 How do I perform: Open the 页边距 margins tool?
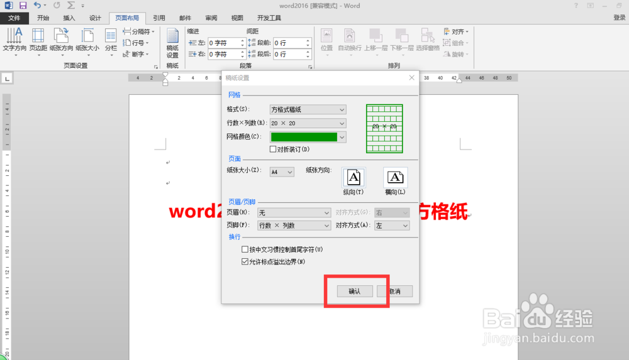tap(38, 41)
